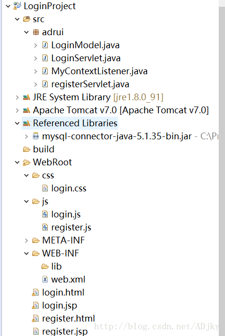
Task: Click the src source folder icon
Action: pos(27,19)
